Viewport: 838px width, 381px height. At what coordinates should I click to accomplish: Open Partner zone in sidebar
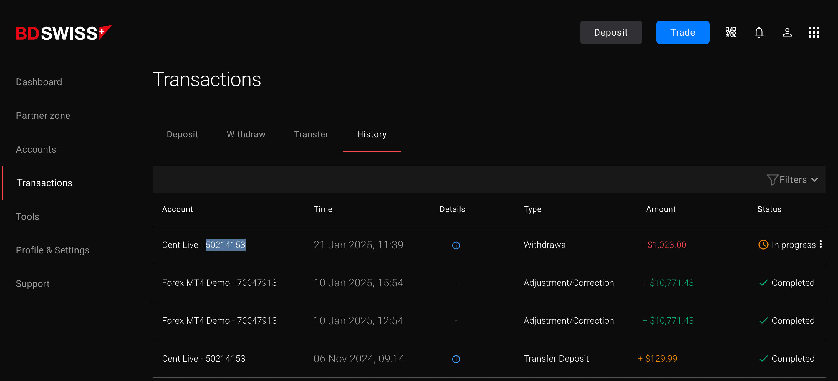[x=43, y=116]
